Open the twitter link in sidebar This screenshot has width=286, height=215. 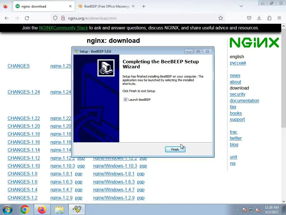coord(236,138)
